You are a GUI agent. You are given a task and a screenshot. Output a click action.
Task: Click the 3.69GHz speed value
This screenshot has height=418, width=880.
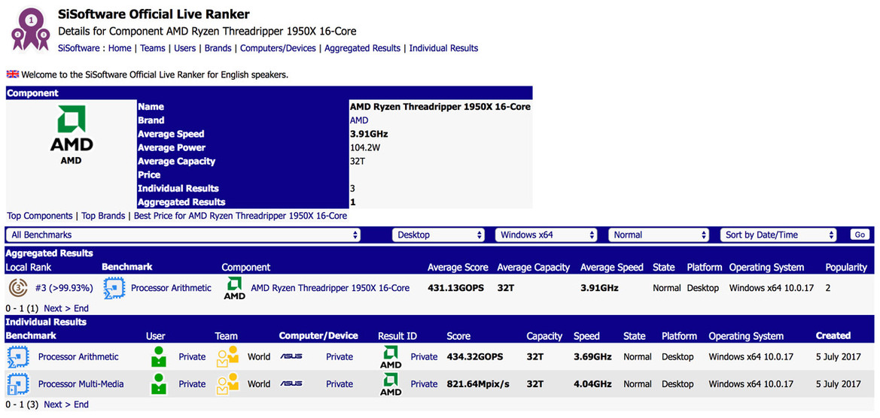tap(592, 357)
